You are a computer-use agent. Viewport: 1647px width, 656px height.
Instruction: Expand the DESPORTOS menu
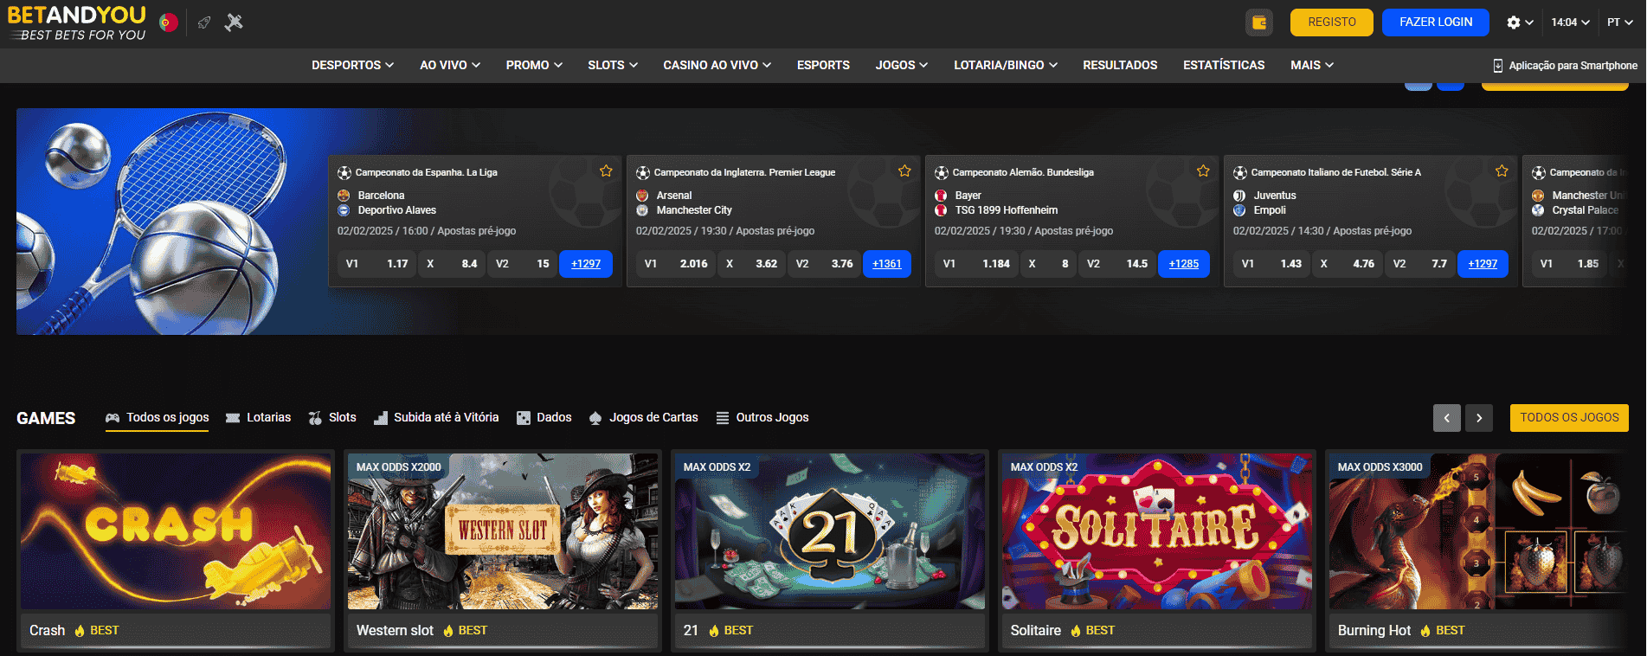point(352,66)
